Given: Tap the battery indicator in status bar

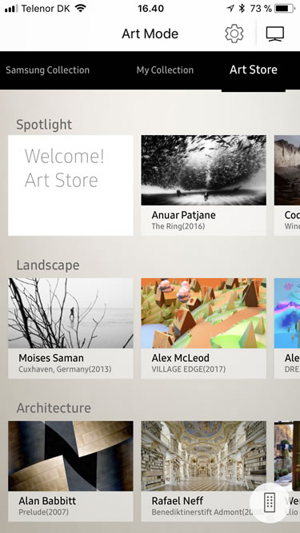Looking at the screenshot, I should 285,9.
